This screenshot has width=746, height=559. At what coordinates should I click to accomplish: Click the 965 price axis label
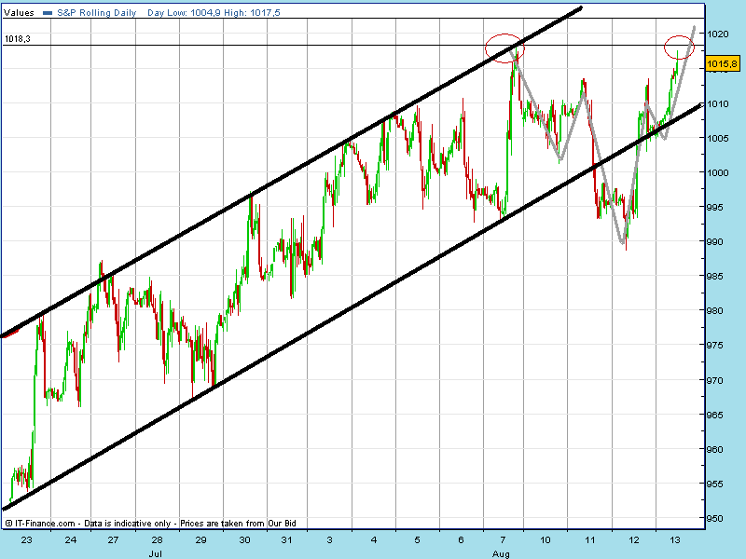pyautogui.click(x=715, y=415)
